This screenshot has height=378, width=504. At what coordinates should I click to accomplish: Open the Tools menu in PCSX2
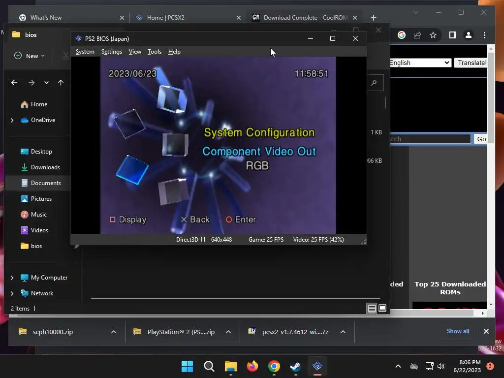(154, 51)
